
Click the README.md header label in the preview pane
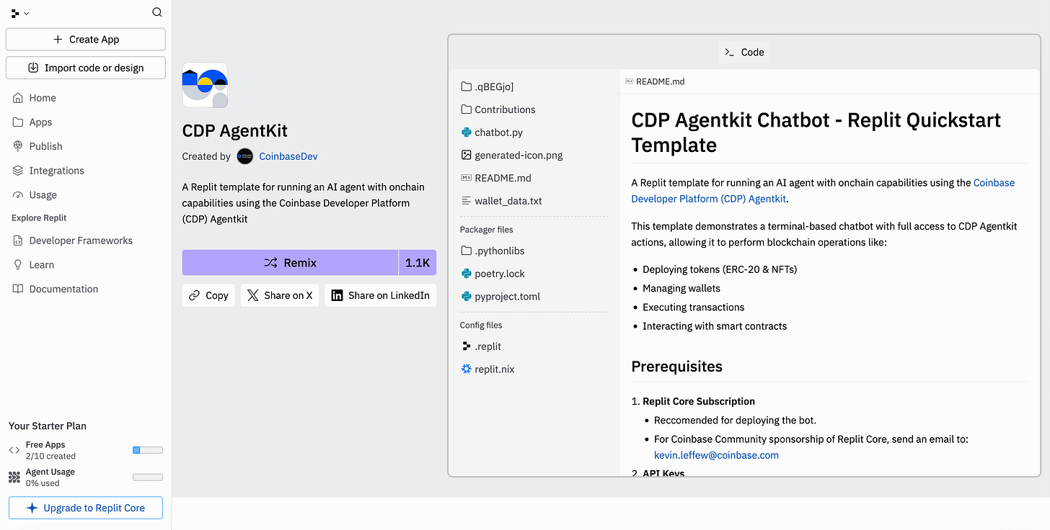(655, 81)
